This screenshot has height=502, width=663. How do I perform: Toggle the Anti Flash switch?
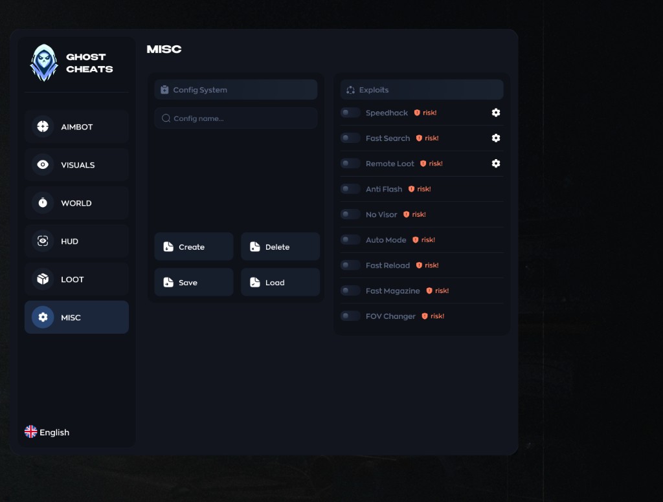[350, 189]
